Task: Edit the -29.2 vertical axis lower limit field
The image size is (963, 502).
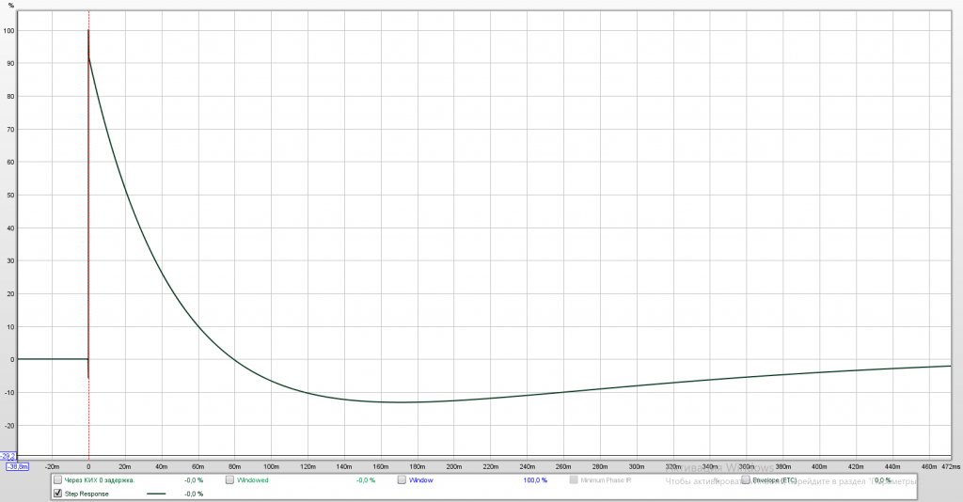Action: (x=8, y=456)
